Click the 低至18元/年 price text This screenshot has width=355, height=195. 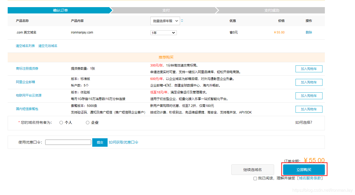pos(159,92)
